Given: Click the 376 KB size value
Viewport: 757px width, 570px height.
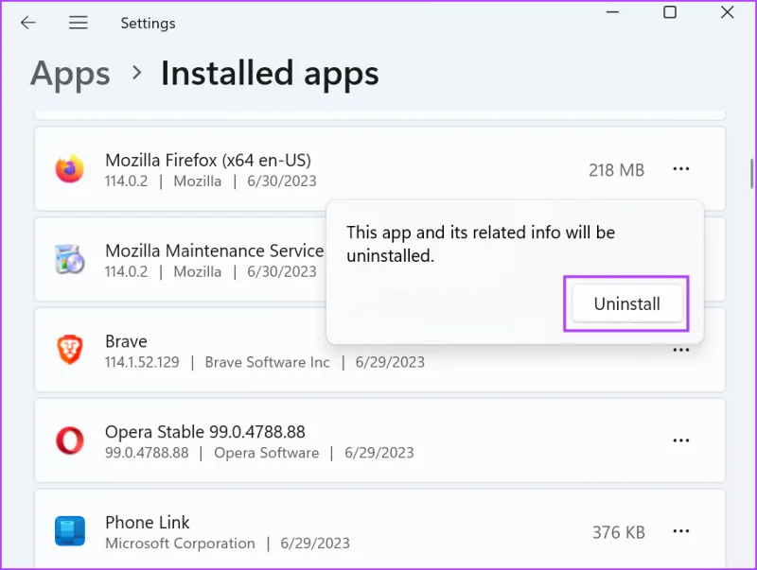Looking at the screenshot, I should click(x=619, y=532).
